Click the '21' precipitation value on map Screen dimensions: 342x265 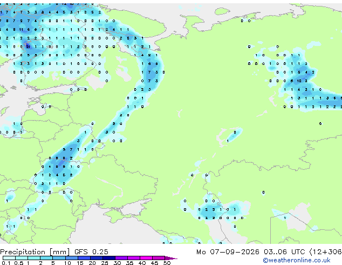[x=28, y=47]
